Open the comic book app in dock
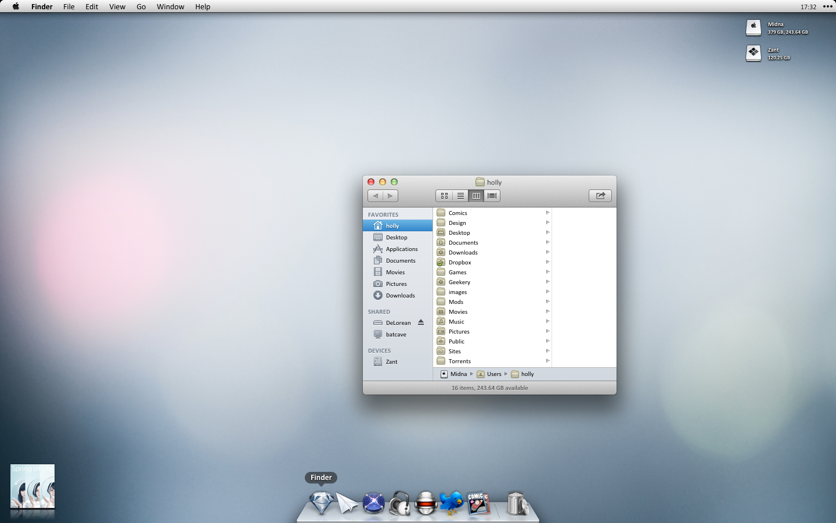Image resolution: width=836 pixels, height=523 pixels. pos(478,504)
